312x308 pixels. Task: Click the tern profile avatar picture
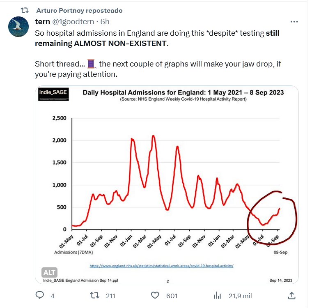(x=18, y=27)
